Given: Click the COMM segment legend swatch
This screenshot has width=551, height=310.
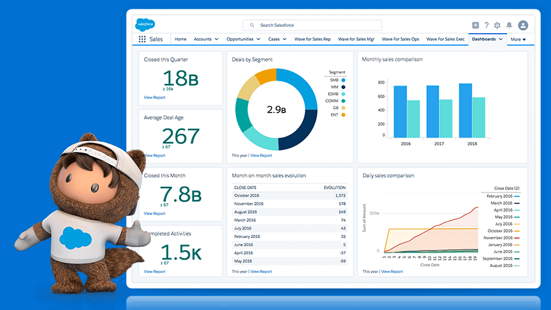Looking at the screenshot, I should click(343, 101).
